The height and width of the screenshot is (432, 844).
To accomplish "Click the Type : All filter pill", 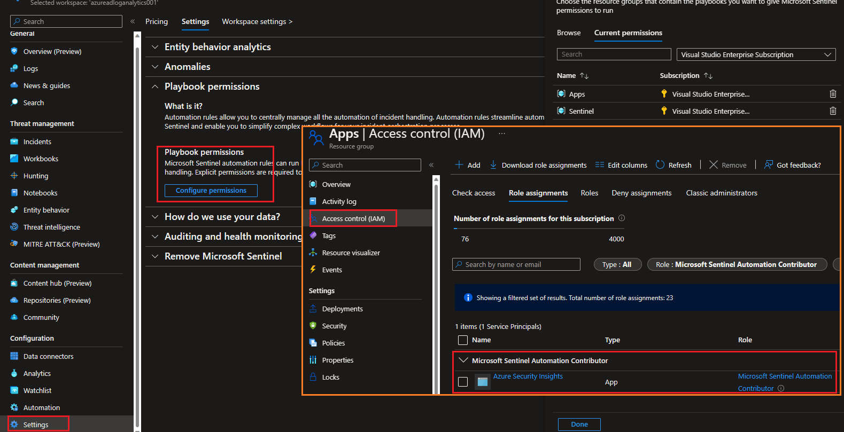I will pos(617,264).
